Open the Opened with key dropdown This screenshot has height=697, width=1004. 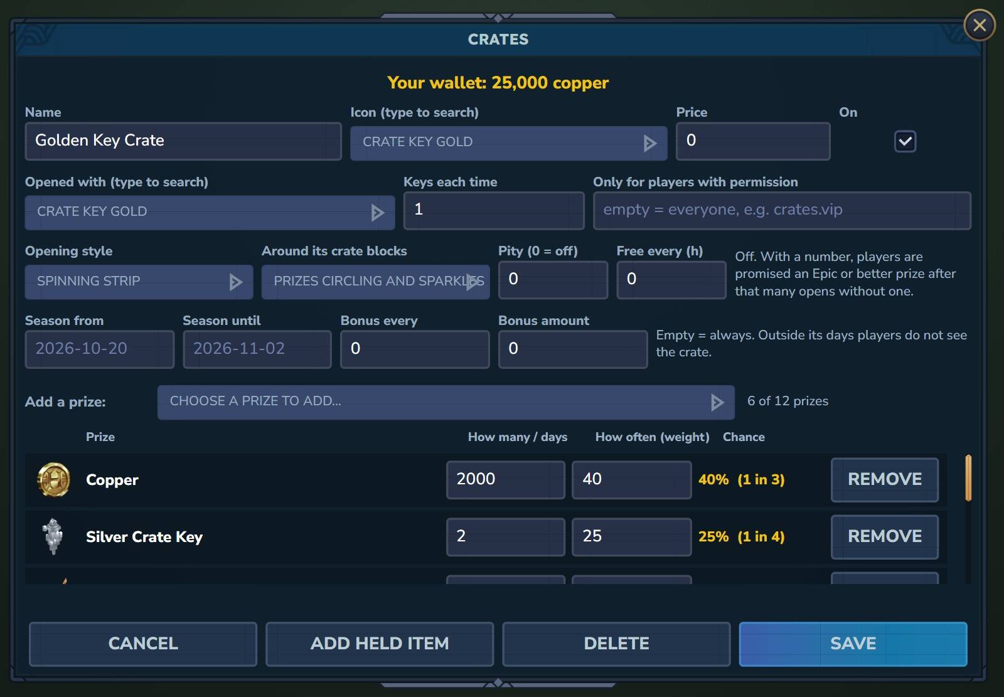click(210, 212)
